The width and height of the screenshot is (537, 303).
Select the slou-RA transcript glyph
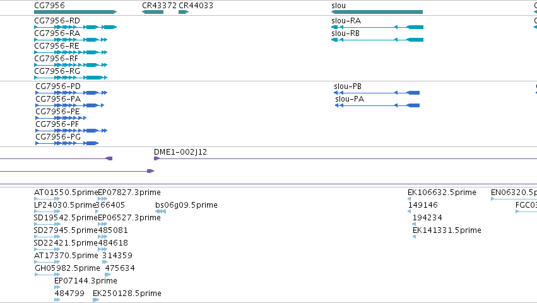tap(377, 27)
